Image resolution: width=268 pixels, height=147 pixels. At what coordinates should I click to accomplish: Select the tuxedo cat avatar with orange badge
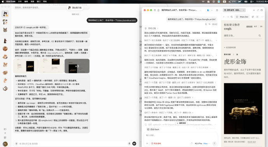(5, 14)
